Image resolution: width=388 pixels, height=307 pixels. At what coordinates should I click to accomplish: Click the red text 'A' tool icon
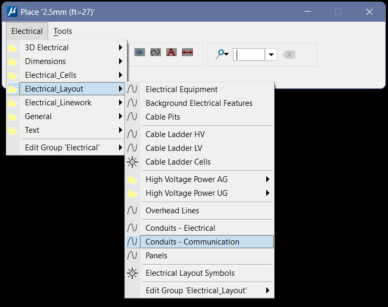click(171, 52)
